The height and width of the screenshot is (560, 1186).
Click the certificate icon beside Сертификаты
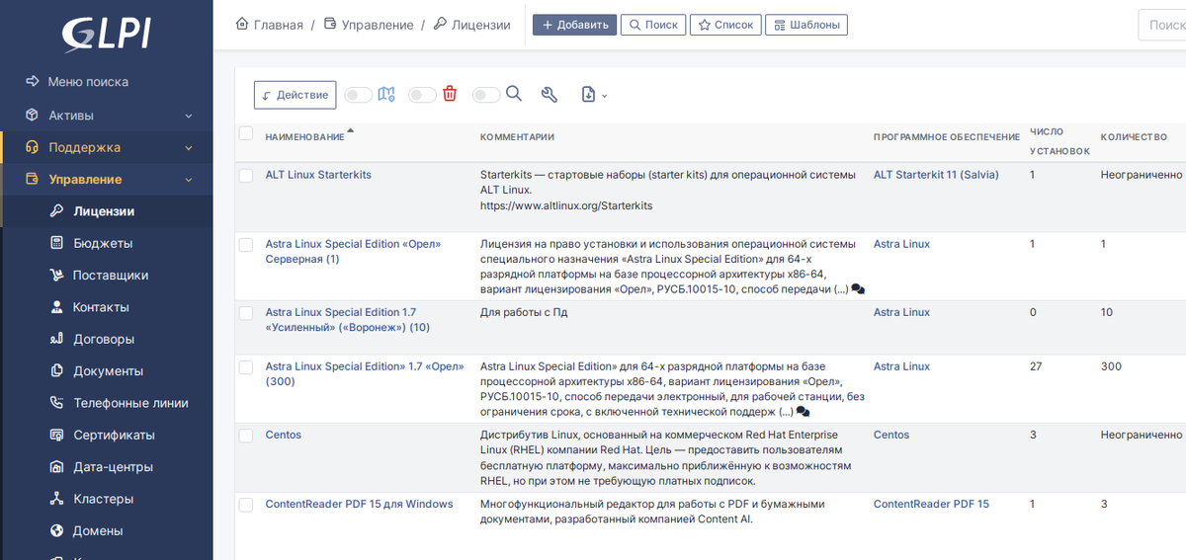pos(56,435)
